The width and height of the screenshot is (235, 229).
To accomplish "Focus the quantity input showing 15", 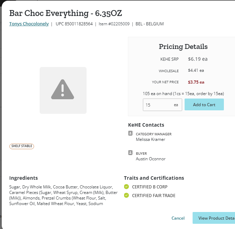I will point(162,105).
